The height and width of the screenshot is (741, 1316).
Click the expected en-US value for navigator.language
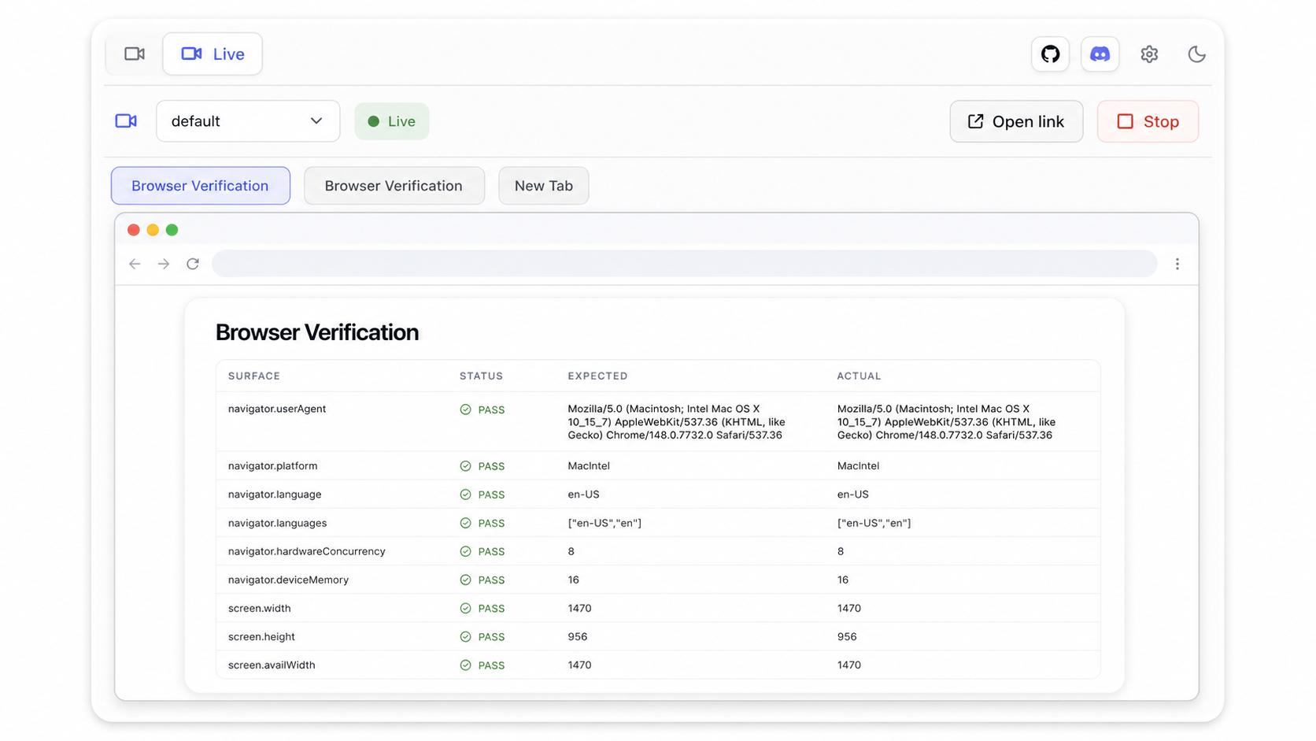tap(583, 495)
